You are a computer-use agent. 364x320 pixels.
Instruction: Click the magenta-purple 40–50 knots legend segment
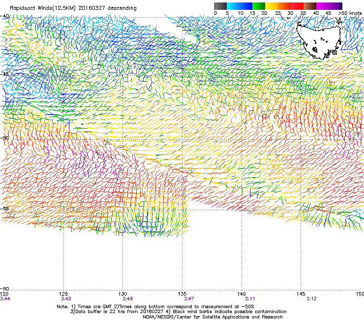point(329,6)
